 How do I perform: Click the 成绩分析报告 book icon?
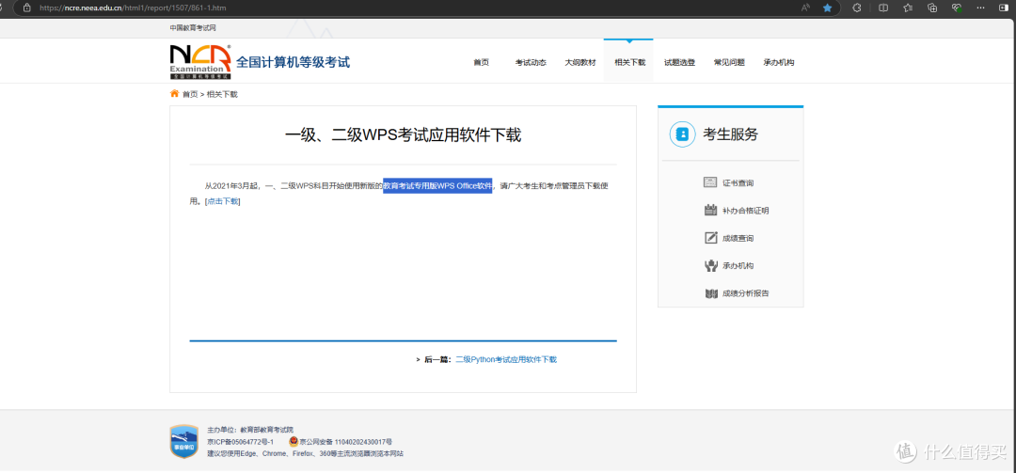tap(710, 293)
